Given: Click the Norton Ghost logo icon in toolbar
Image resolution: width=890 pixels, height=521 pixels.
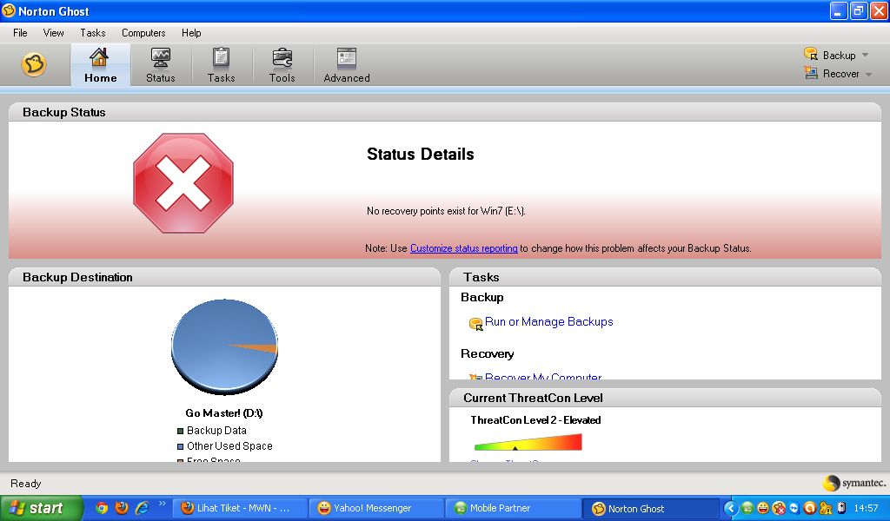Looking at the screenshot, I should 34,64.
